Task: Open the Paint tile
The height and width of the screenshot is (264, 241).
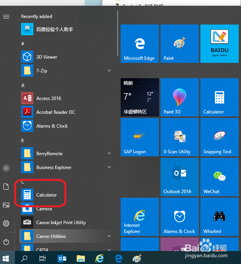Action: [180, 44]
